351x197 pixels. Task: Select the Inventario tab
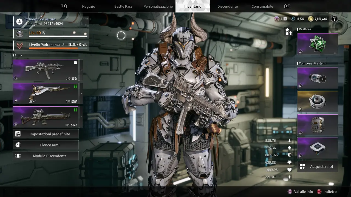[193, 6]
